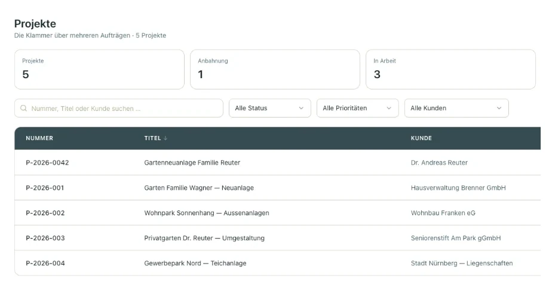The width and height of the screenshot is (555, 291).
Task: Open project number P-2026-002
Action: pos(45,213)
